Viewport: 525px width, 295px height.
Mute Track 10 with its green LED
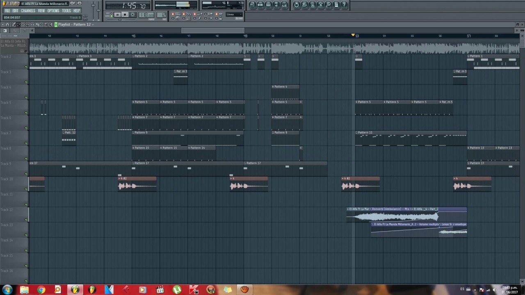click(26, 189)
